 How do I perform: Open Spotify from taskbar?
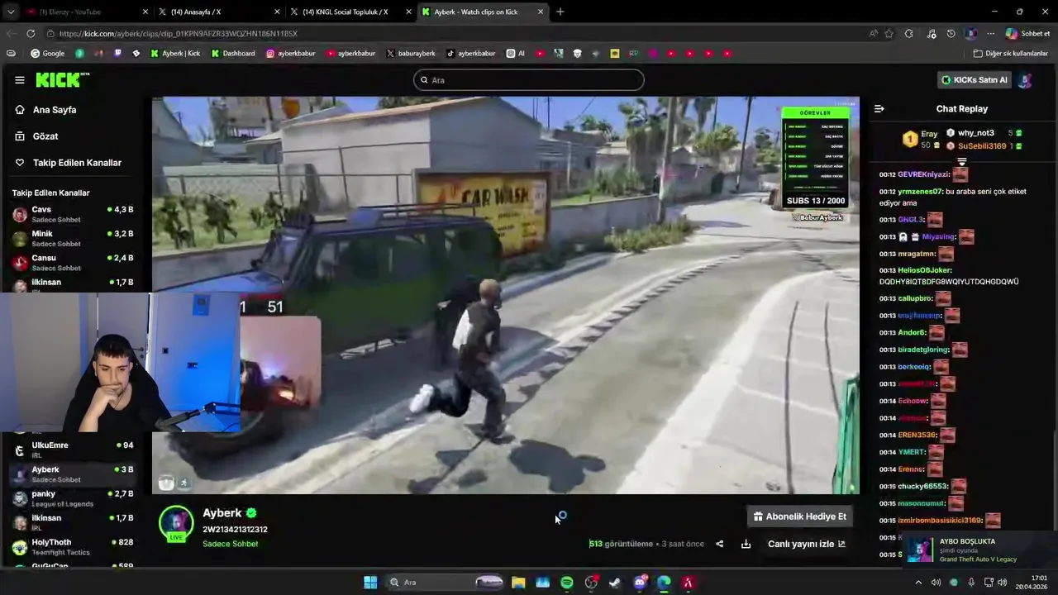[567, 583]
